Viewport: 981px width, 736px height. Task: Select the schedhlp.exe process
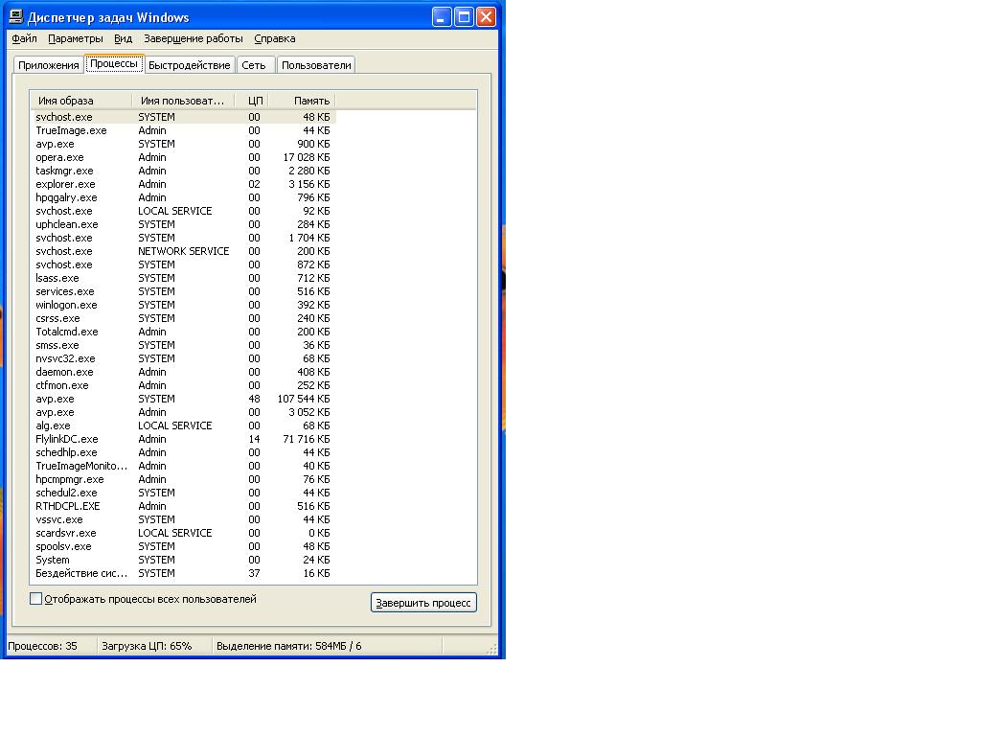183,452
